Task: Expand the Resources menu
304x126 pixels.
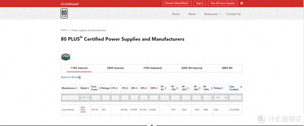Action: [212, 14]
